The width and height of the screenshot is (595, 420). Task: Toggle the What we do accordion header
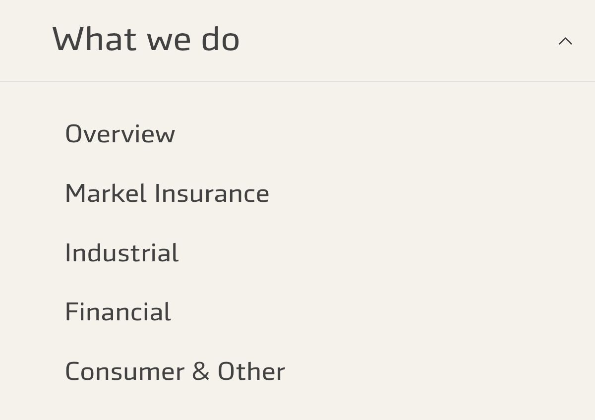tap(297, 40)
